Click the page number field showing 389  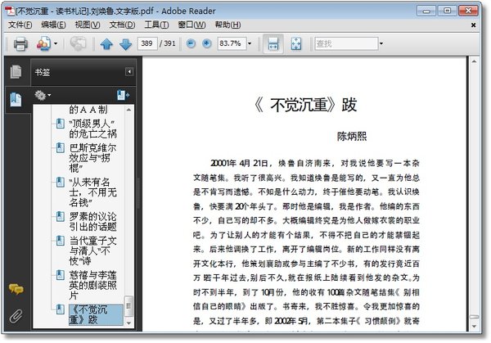click(x=147, y=43)
